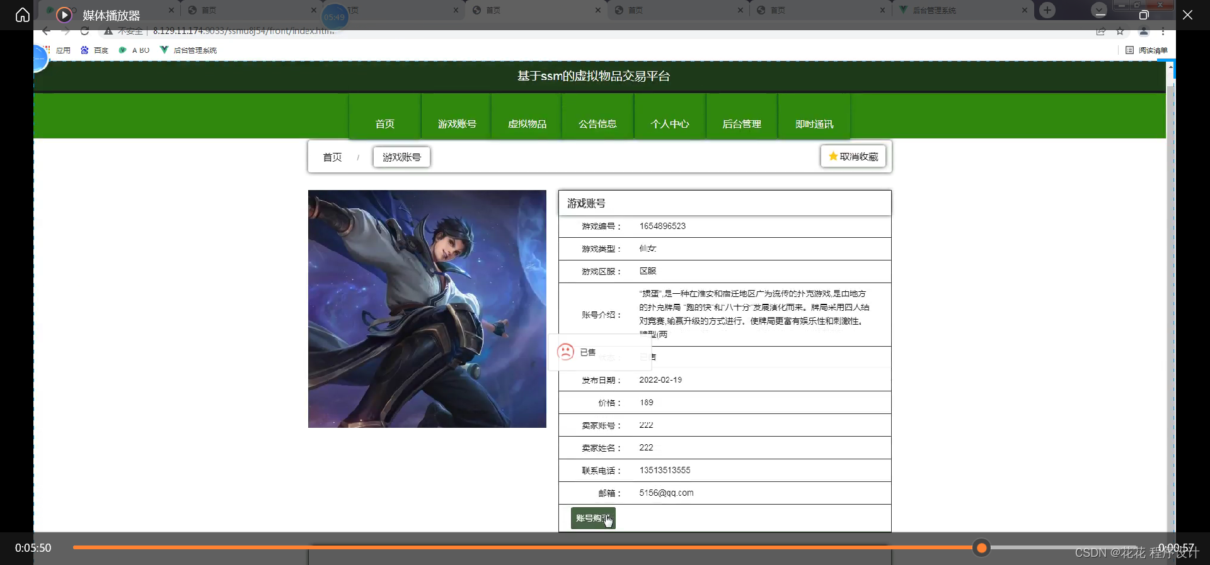Click the game number 1654896523
Viewport: 1210px width, 565px height.
tap(662, 226)
